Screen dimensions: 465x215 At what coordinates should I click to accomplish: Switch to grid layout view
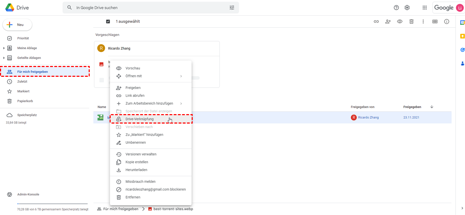pos(435,22)
